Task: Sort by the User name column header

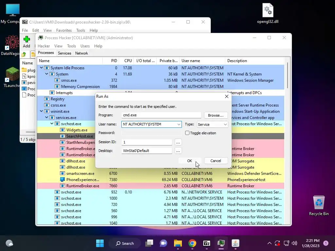Action: click(202, 61)
